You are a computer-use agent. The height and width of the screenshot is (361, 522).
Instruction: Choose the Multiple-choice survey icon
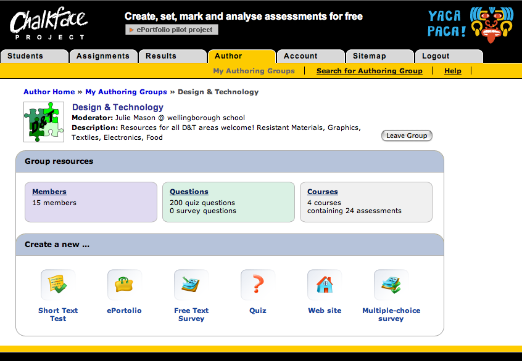click(x=391, y=285)
